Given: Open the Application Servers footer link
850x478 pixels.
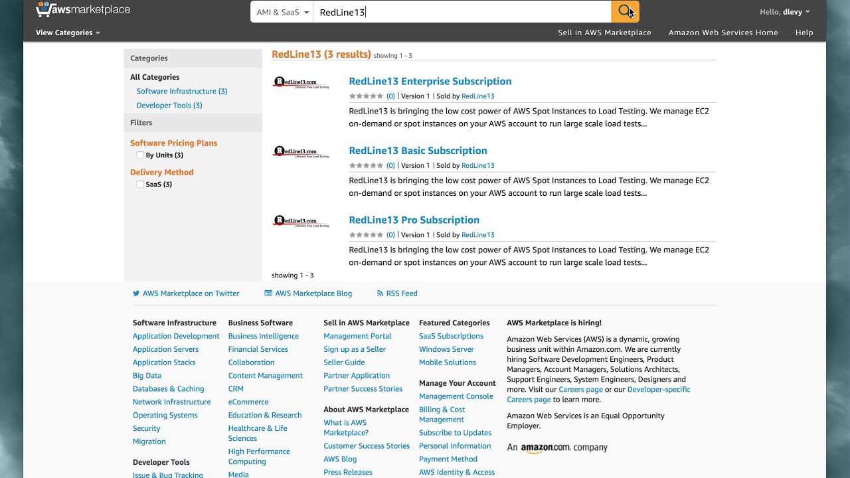Looking at the screenshot, I should pyautogui.click(x=165, y=349).
